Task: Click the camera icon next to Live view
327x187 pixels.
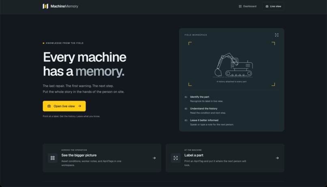Action: coord(267,6)
